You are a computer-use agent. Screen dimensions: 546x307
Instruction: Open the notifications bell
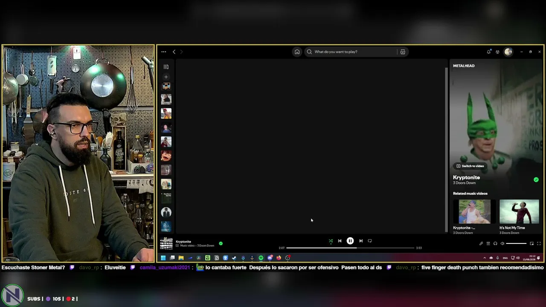(x=489, y=52)
